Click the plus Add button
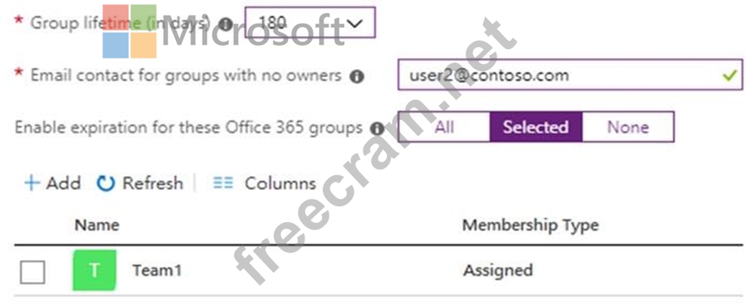752x306 pixels. coord(52,183)
